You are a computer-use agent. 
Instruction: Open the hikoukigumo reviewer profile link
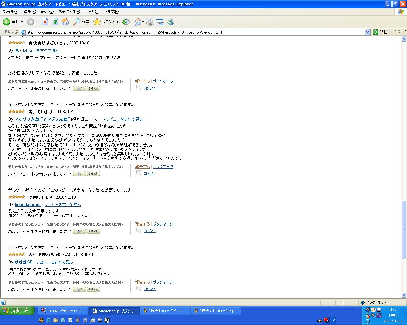coord(28,205)
